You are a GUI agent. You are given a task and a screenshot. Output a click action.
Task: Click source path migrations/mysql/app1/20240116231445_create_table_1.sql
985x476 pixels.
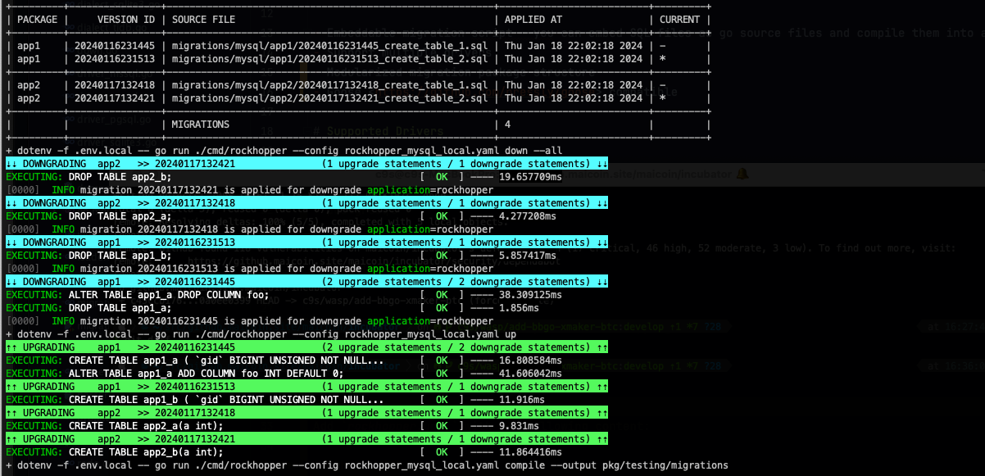click(330, 46)
